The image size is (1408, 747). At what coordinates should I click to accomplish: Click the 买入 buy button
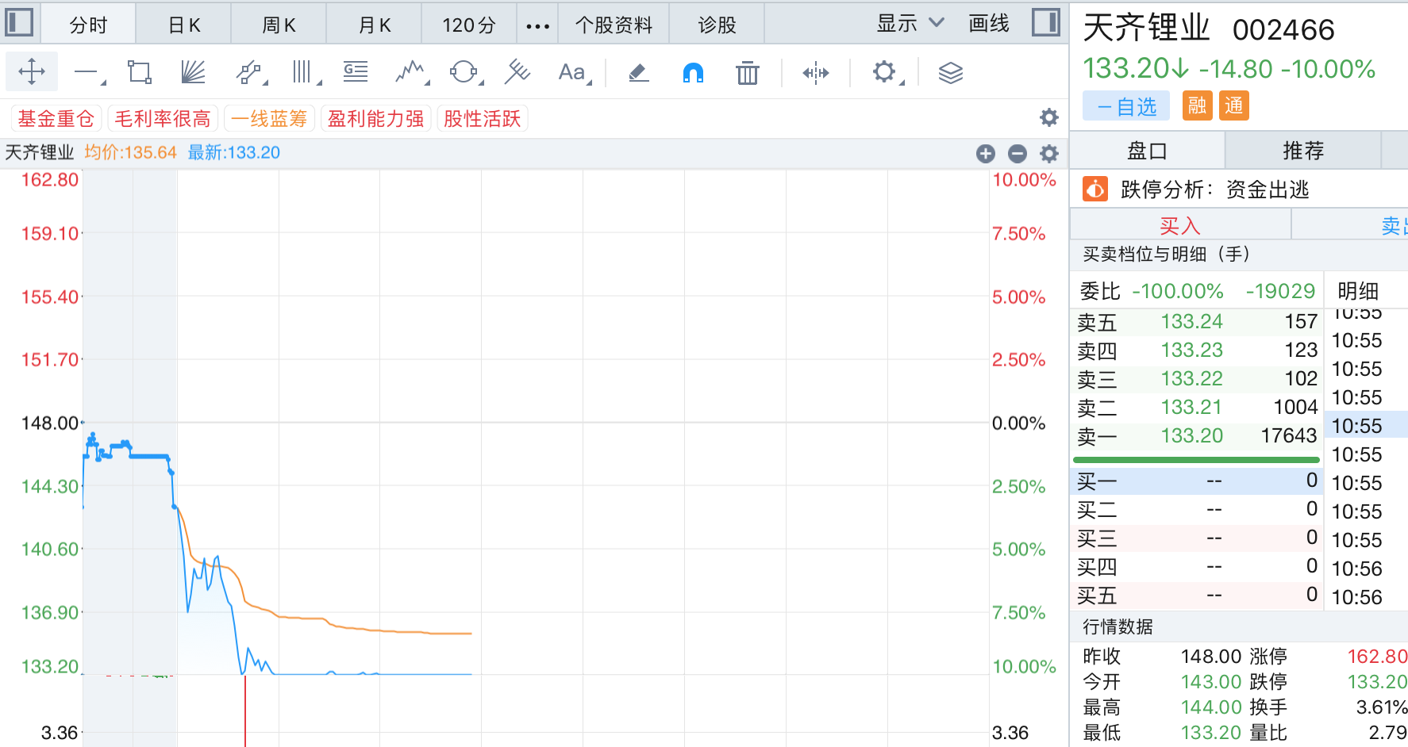click(x=1180, y=225)
